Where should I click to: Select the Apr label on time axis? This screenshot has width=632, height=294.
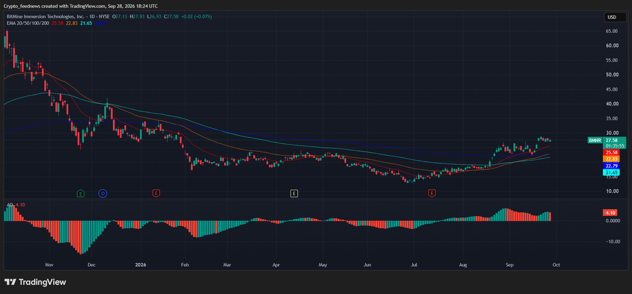point(276,265)
